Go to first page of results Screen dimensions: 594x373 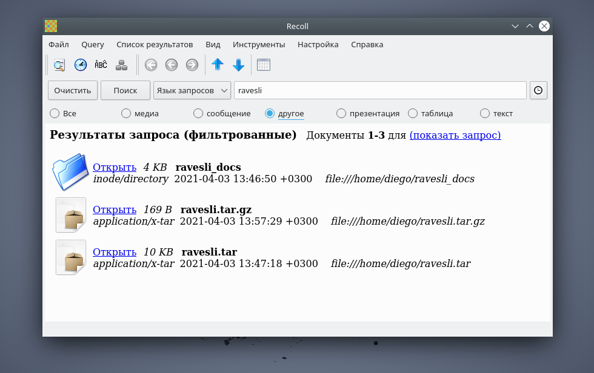pos(151,65)
